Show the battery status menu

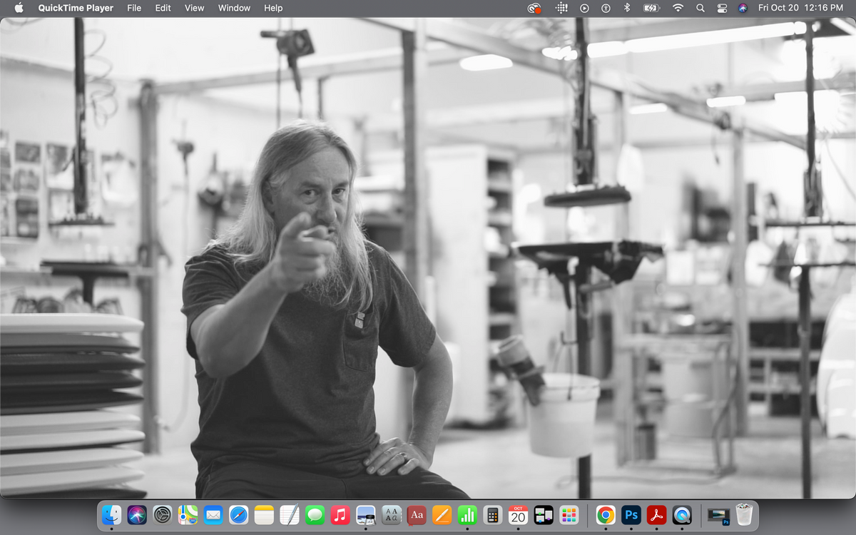click(652, 8)
